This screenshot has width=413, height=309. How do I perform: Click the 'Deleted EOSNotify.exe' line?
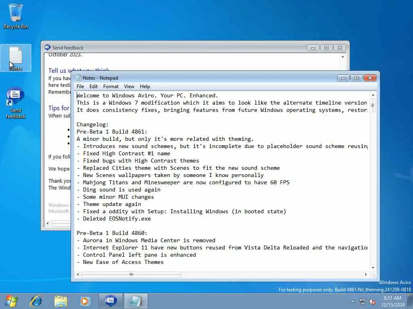[x=114, y=218]
